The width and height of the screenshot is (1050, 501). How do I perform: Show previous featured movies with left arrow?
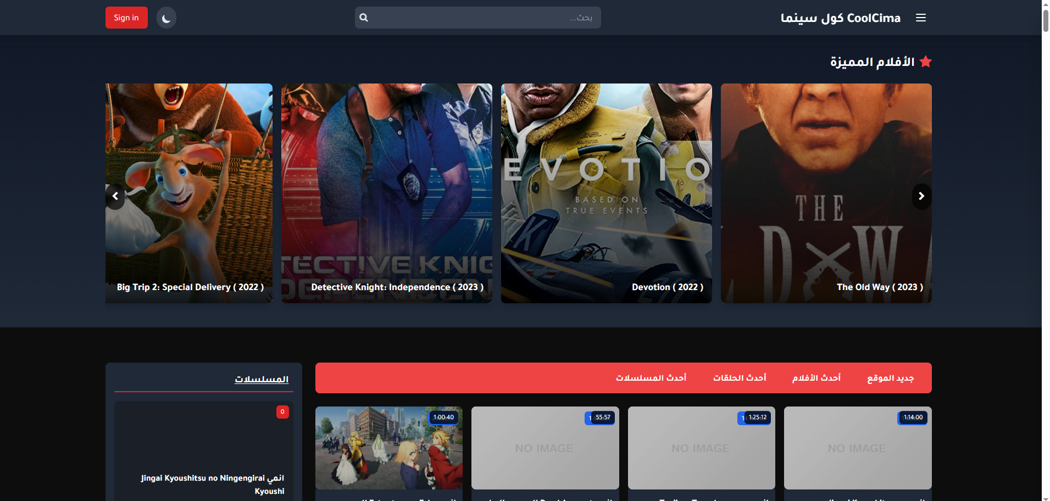pos(115,196)
